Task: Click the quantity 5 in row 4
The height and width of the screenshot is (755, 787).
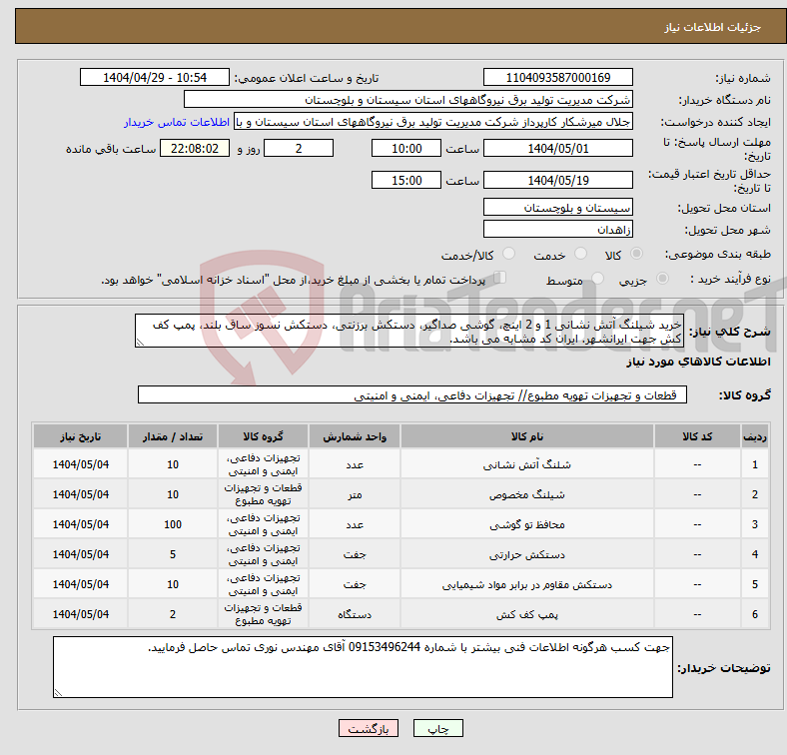Action: point(173,554)
